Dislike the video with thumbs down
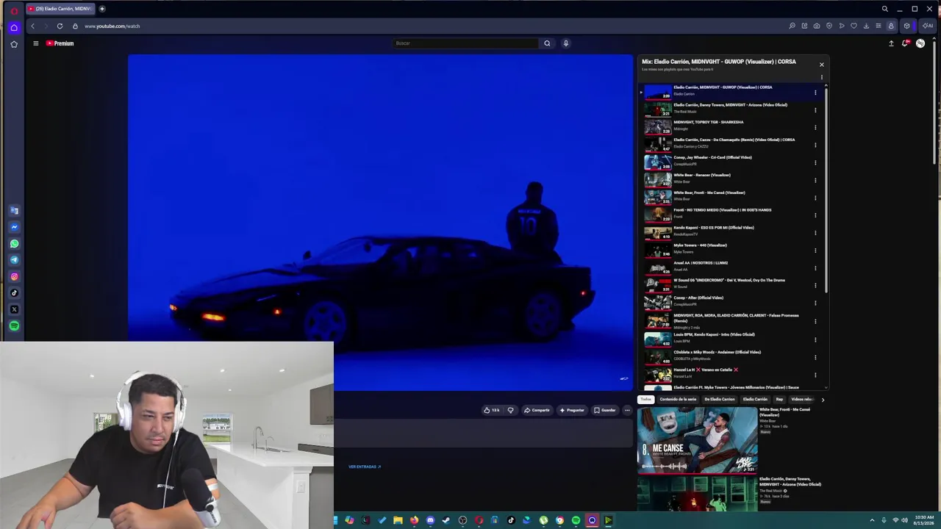The height and width of the screenshot is (529, 941). (x=510, y=410)
